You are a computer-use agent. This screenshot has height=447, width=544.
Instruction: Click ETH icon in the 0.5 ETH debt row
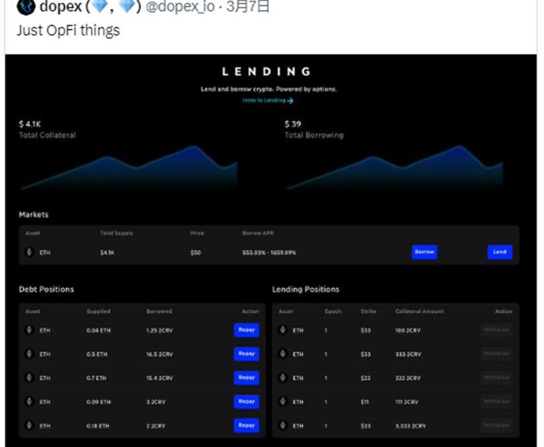coord(30,354)
